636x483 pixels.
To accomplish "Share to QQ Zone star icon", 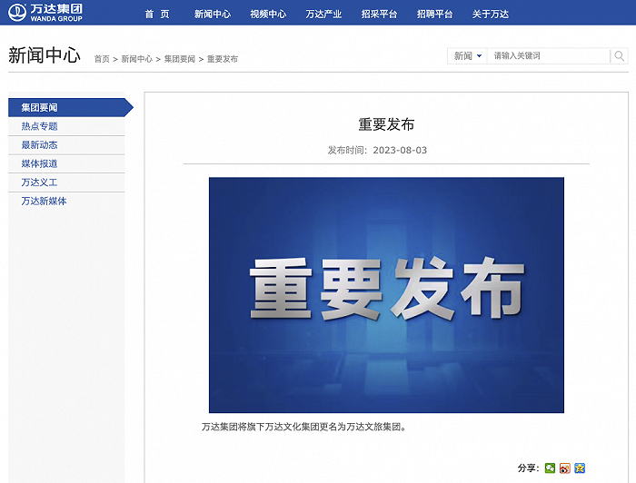I will (x=580, y=468).
